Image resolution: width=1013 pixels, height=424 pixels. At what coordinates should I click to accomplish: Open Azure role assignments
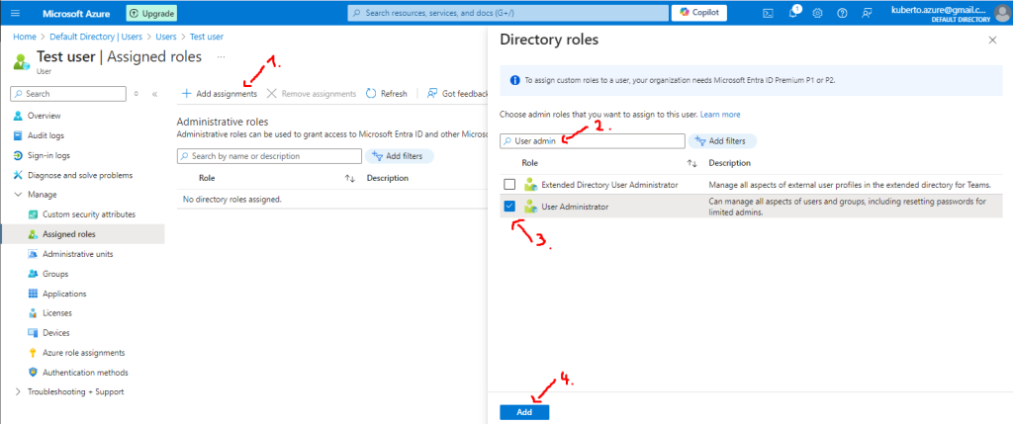pos(83,353)
